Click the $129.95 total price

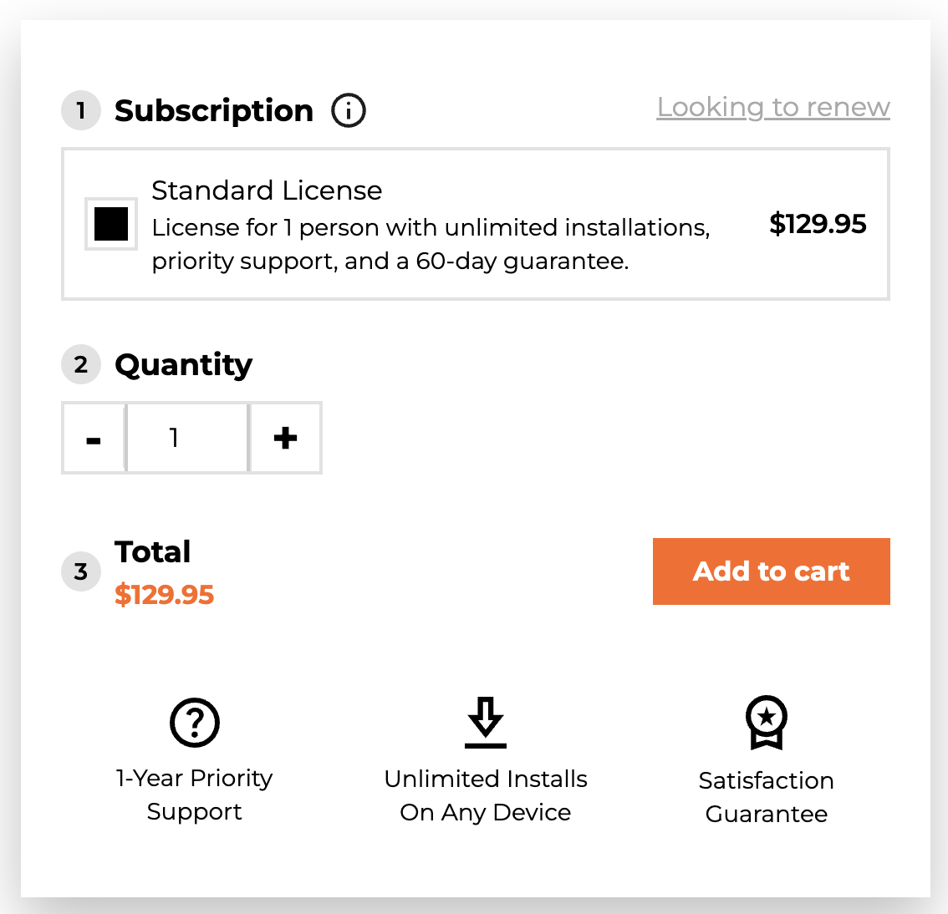[164, 595]
